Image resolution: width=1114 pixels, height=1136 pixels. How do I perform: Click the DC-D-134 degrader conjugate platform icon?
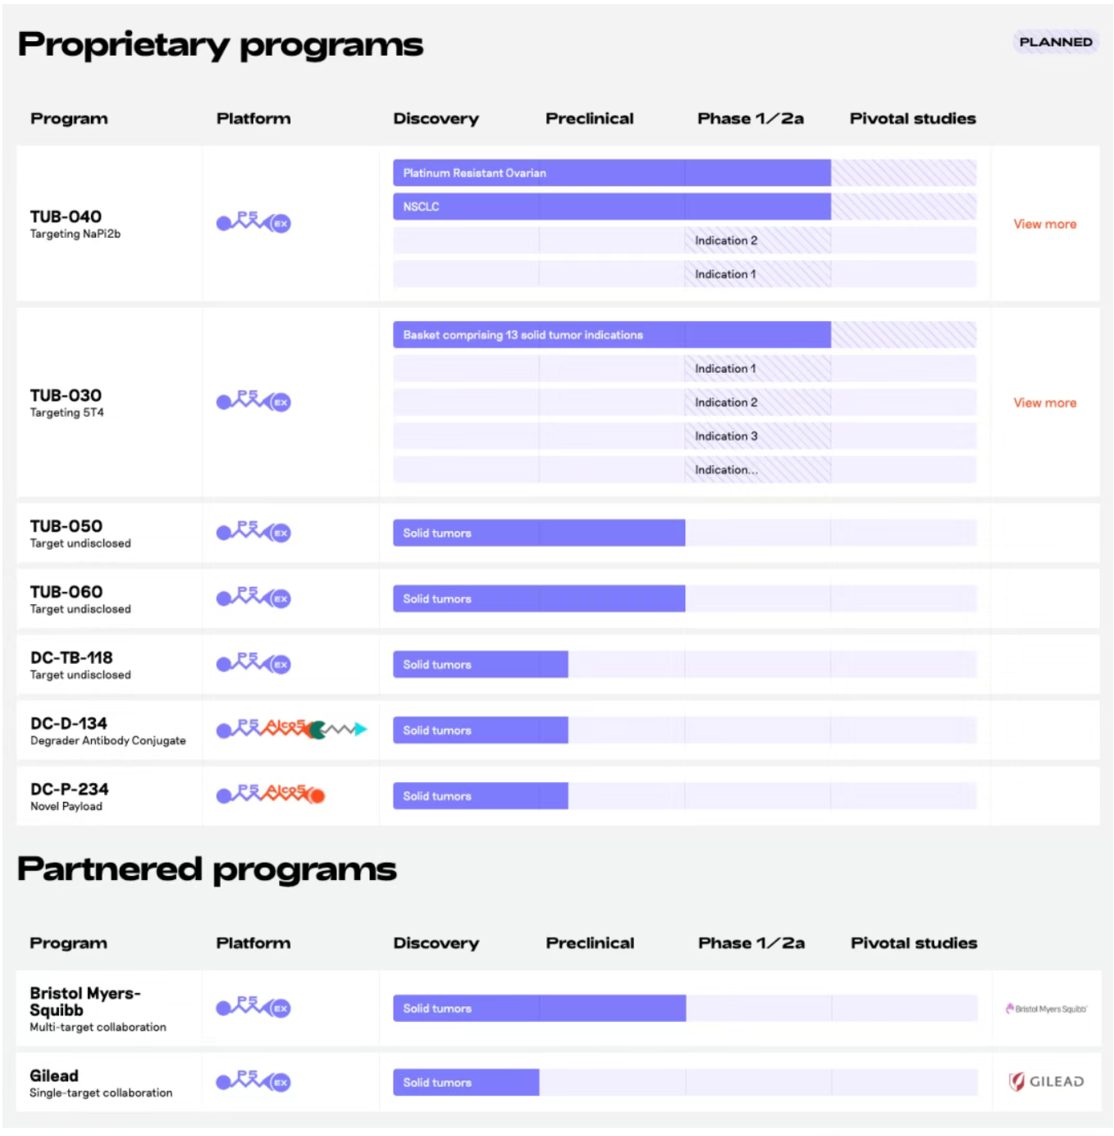pos(291,728)
